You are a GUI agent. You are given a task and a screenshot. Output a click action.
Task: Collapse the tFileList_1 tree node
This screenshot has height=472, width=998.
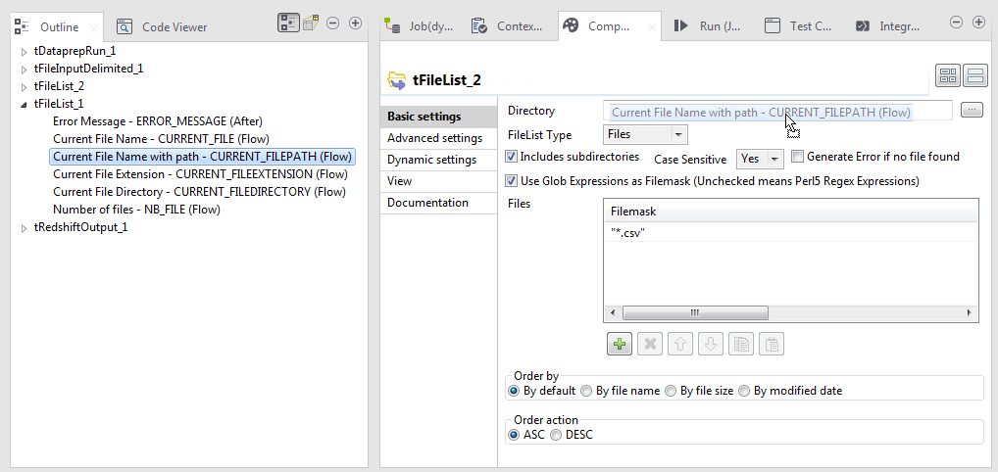25,103
